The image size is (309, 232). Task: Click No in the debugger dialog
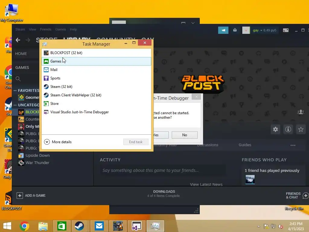[x=185, y=135]
